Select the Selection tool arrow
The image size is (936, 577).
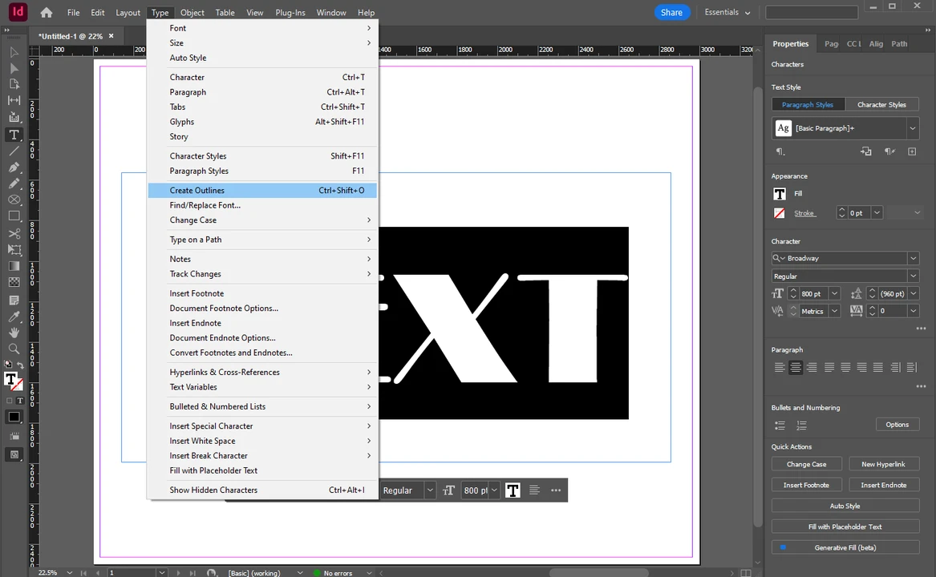pyautogui.click(x=14, y=53)
